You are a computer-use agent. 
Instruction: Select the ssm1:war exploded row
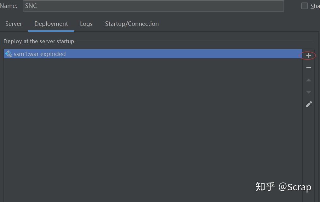[153, 54]
